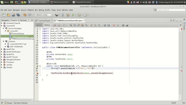
Task: Stop macro recording square icon
Action: (x=118, y=25)
